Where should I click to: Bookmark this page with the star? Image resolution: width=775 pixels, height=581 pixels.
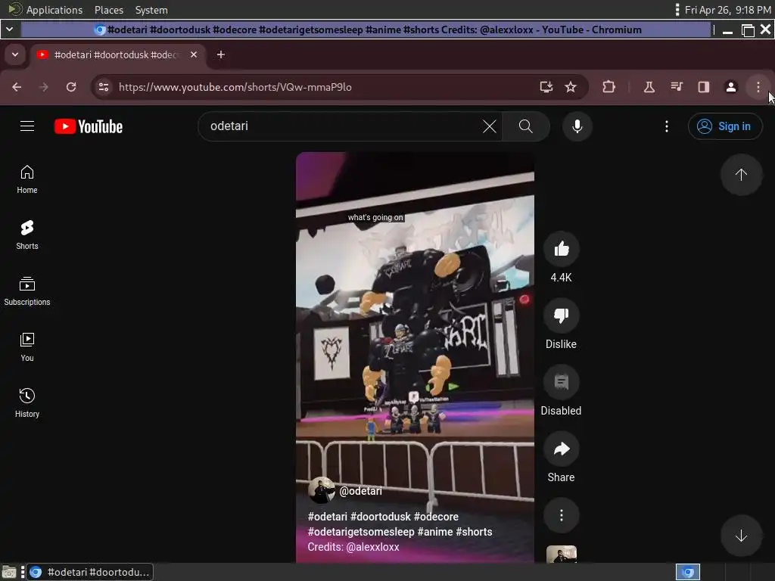571,87
